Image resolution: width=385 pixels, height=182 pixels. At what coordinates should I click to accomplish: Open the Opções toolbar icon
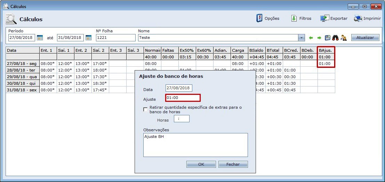[x=259, y=18]
